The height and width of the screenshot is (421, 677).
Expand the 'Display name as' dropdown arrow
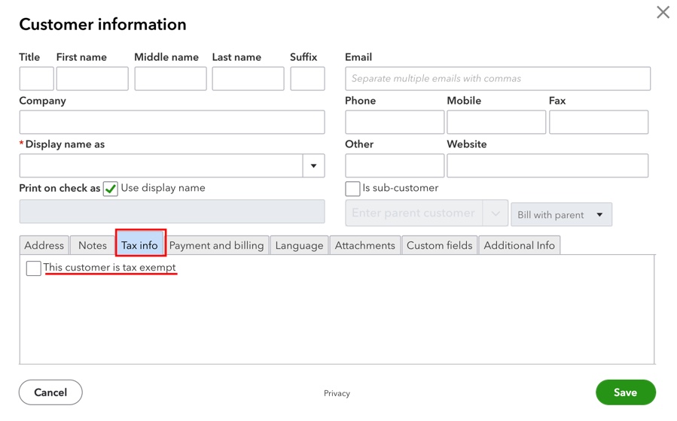click(313, 166)
